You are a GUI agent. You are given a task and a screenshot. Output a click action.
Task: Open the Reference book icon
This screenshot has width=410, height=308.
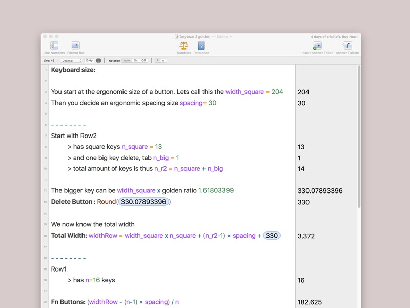tap(201, 46)
